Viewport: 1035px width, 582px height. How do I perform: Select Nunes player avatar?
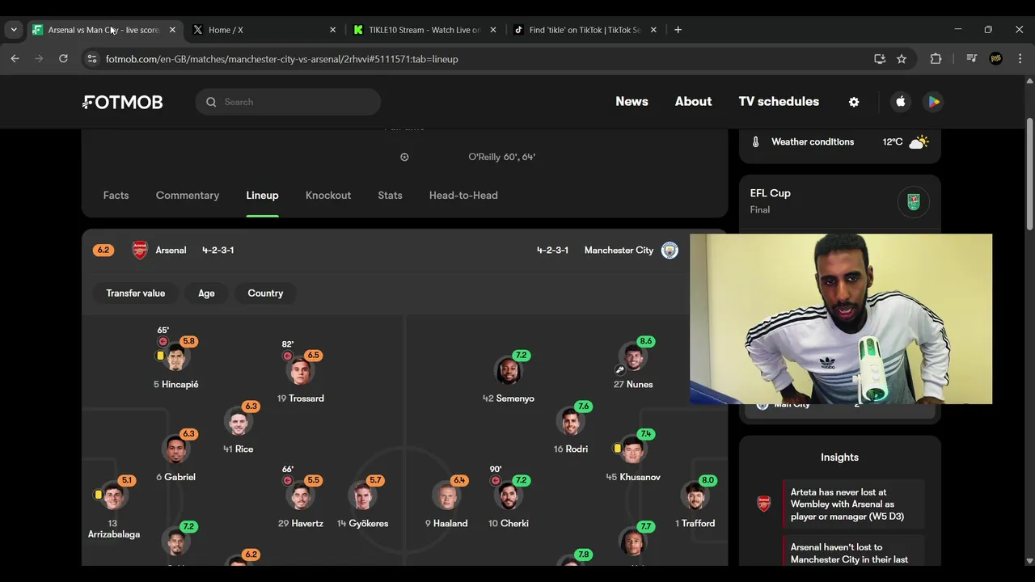tap(633, 357)
